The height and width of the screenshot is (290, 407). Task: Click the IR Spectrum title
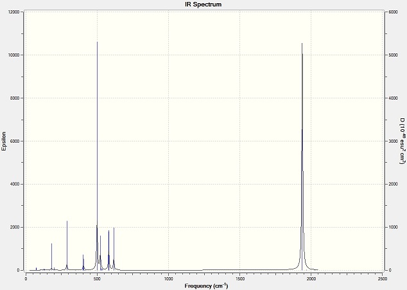[x=203, y=5]
